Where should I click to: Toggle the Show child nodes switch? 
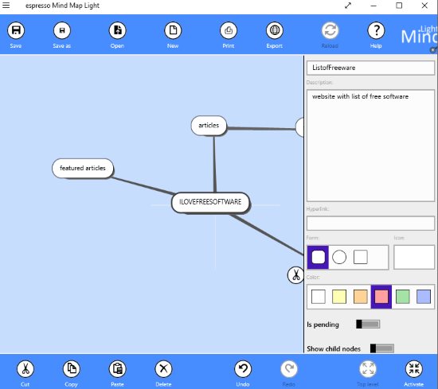point(381,348)
